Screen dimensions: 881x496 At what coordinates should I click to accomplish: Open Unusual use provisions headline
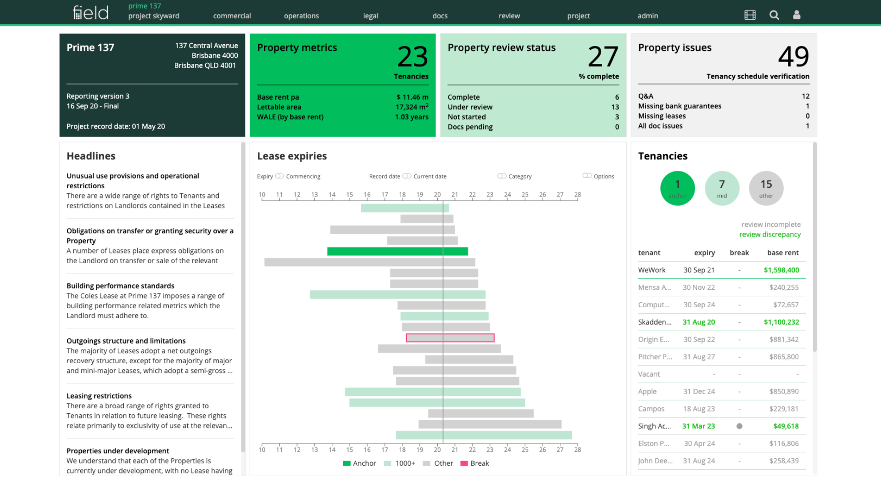pos(150,191)
